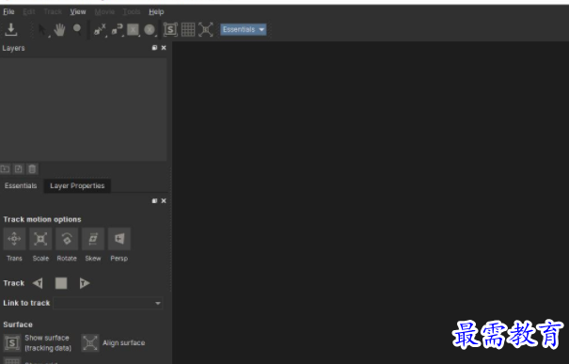The image size is (569, 364).
Task: Open the Link to track dropdown
Action: coord(108,303)
